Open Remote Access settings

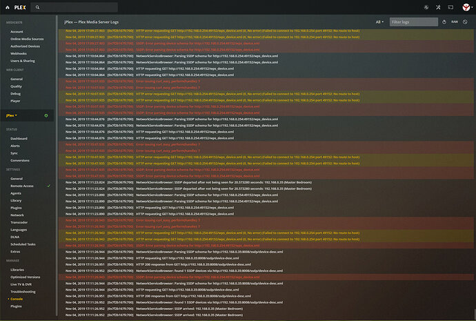pos(22,186)
